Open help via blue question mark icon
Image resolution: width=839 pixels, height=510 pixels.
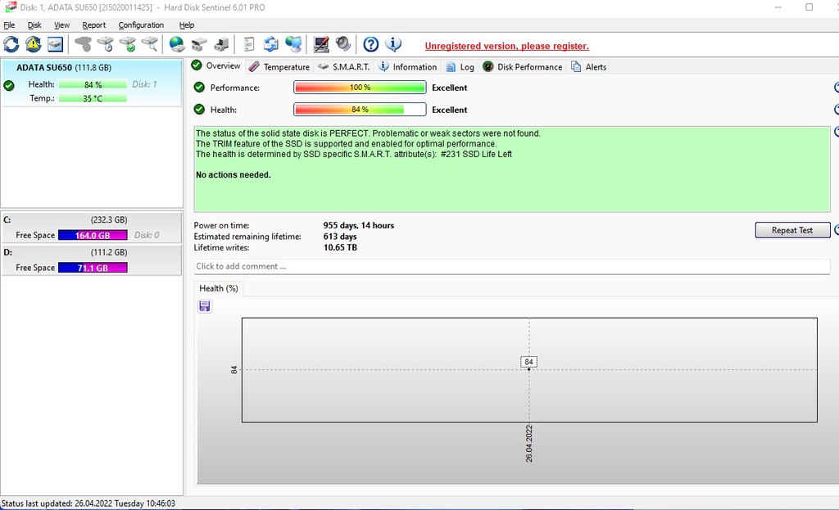[x=371, y=44]
